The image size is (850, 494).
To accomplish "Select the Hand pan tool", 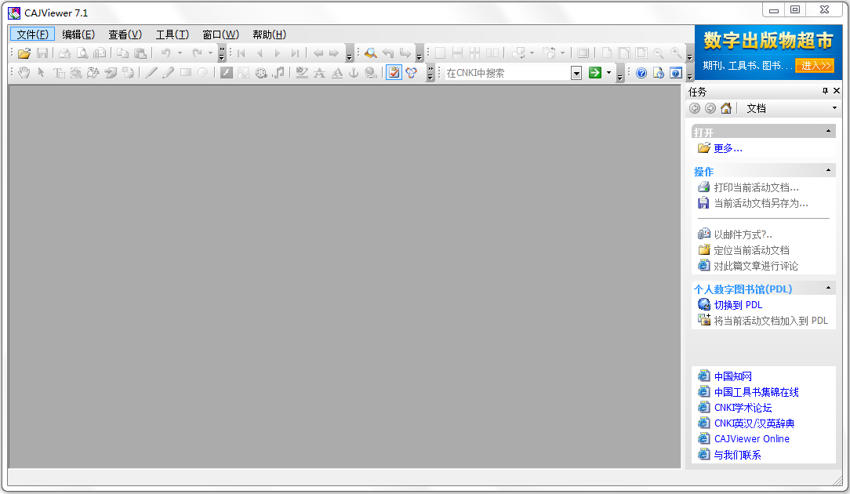I will coord(24,73).
